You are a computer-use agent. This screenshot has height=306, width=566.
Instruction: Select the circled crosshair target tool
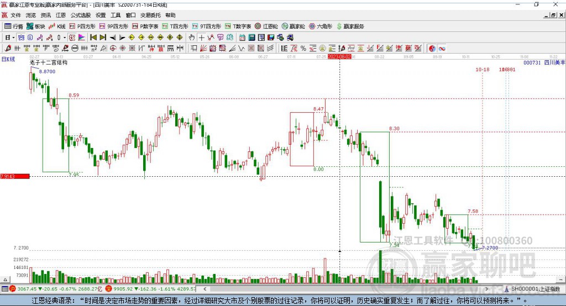click(113, 48)
